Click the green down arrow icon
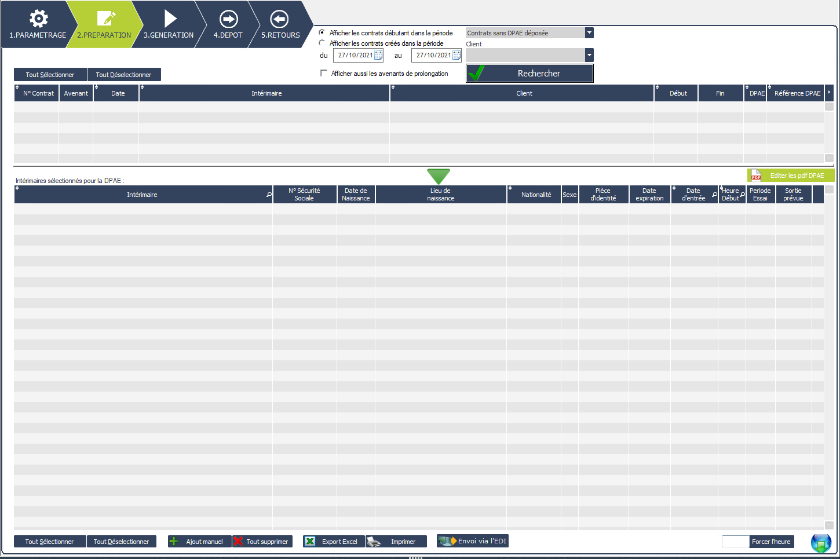Image resolution: width=840 pixels, height=559 pixels. [438, 176]
